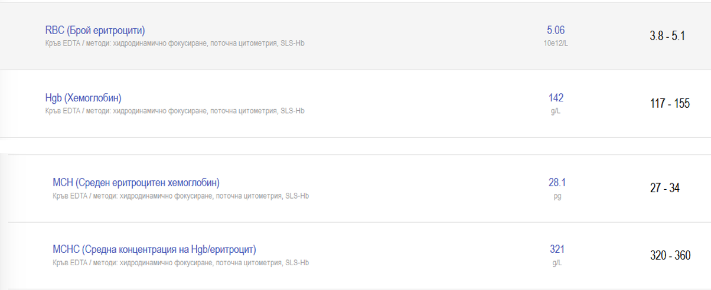Click the MCH reference range 27 - 34

(x=664, y=189)
